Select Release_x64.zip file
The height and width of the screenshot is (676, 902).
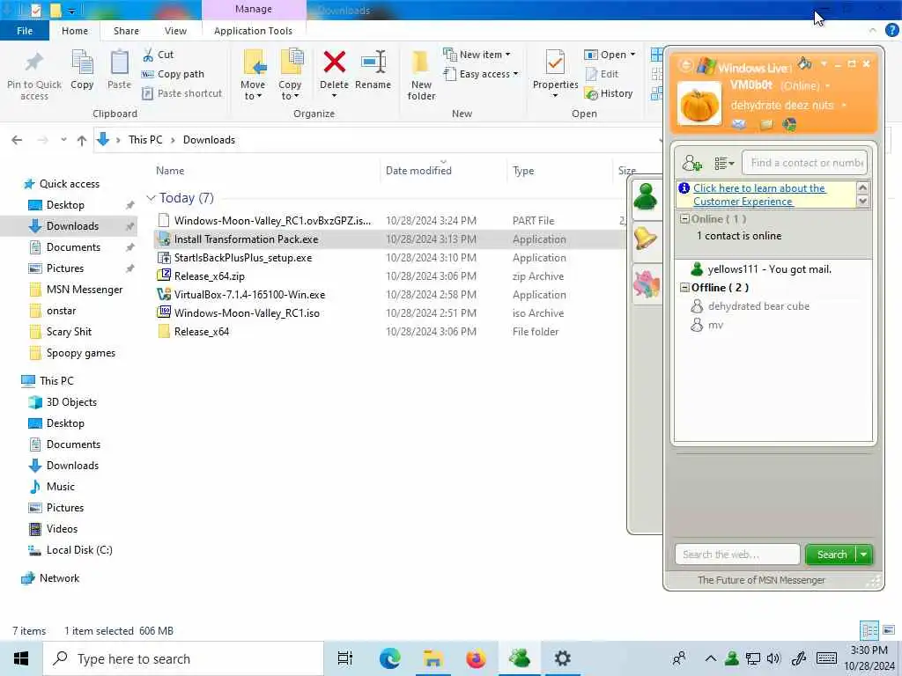coord(210,276)
